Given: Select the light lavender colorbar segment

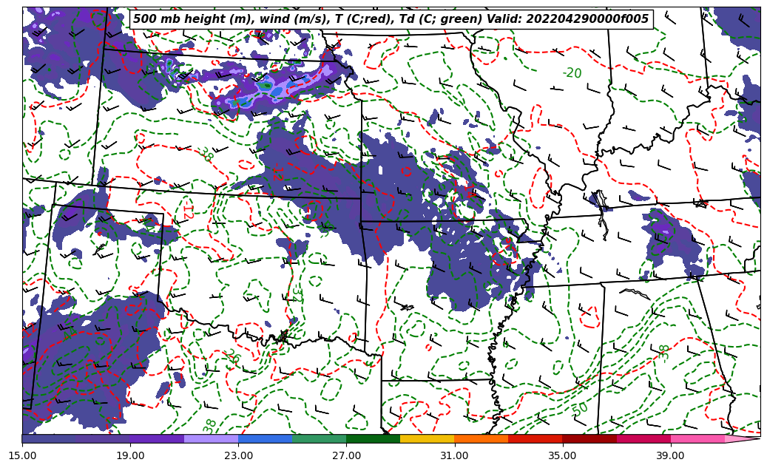Looking at the screenshot, I should pos(211,439).
